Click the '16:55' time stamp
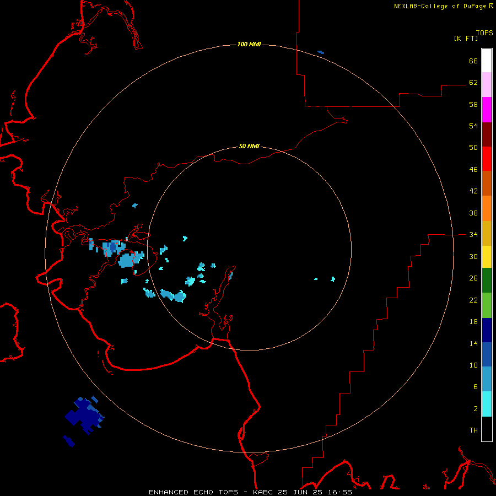This screenshot has width=496, height=496. (x=339, y=492)
